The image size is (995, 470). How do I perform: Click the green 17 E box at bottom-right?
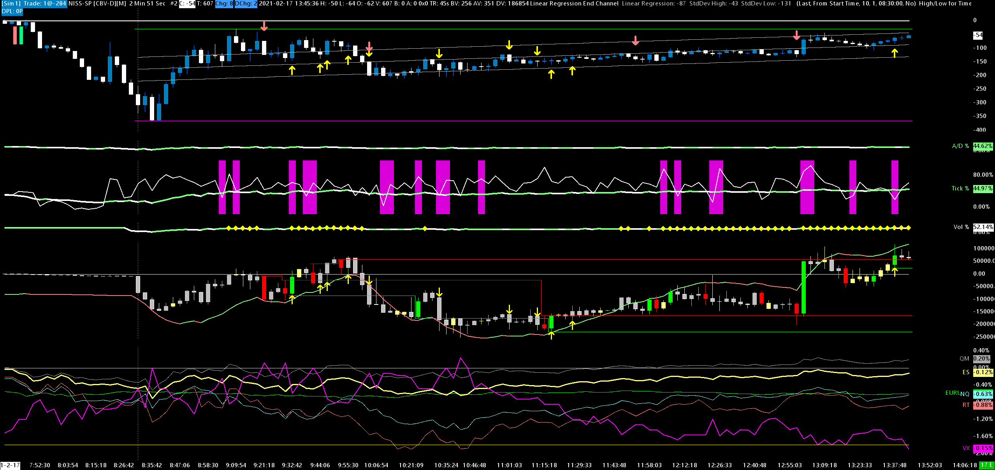tap(986, 465)
